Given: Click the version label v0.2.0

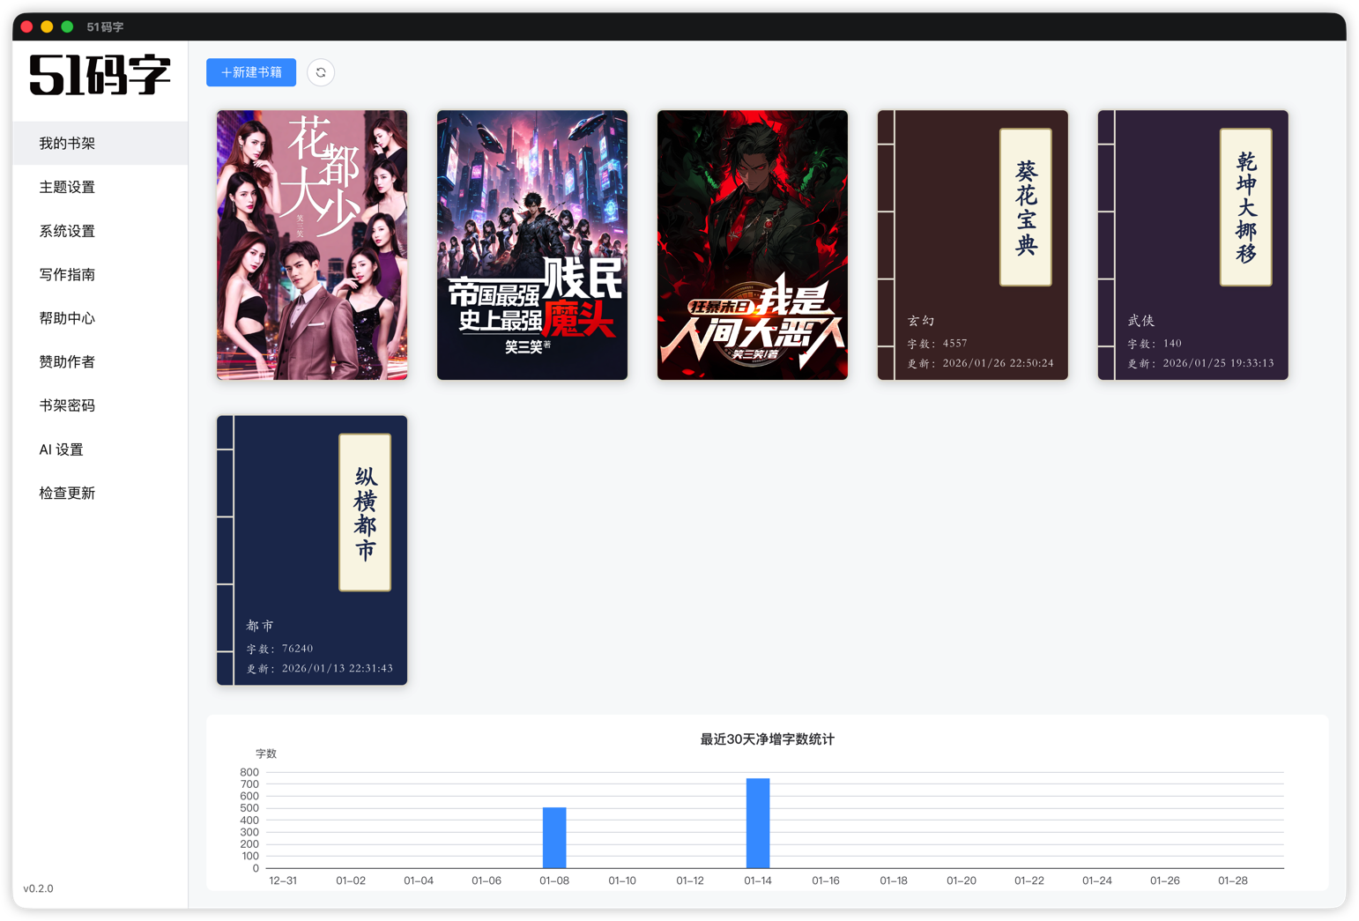Looking at the screenshot, I should tap(39, 888).
